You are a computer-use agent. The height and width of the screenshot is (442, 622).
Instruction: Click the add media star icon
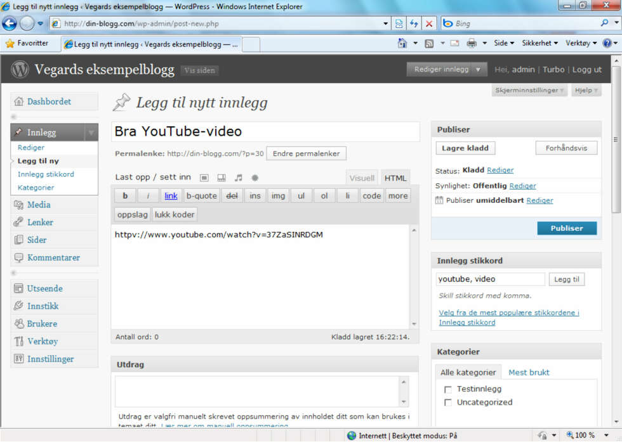click(255, 178)
